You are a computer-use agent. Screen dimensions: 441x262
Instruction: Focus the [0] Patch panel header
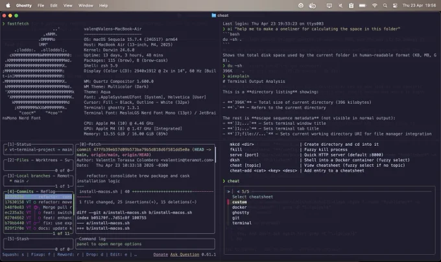tap(90, 144)
